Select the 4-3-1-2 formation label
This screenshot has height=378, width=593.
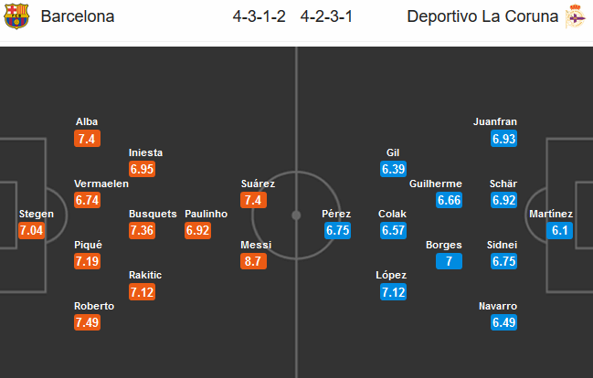click(x=259, y=16)
